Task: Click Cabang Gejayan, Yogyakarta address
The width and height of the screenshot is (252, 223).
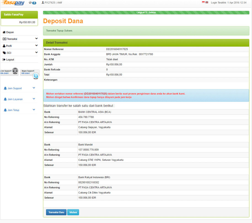Action: coord(94,127)
